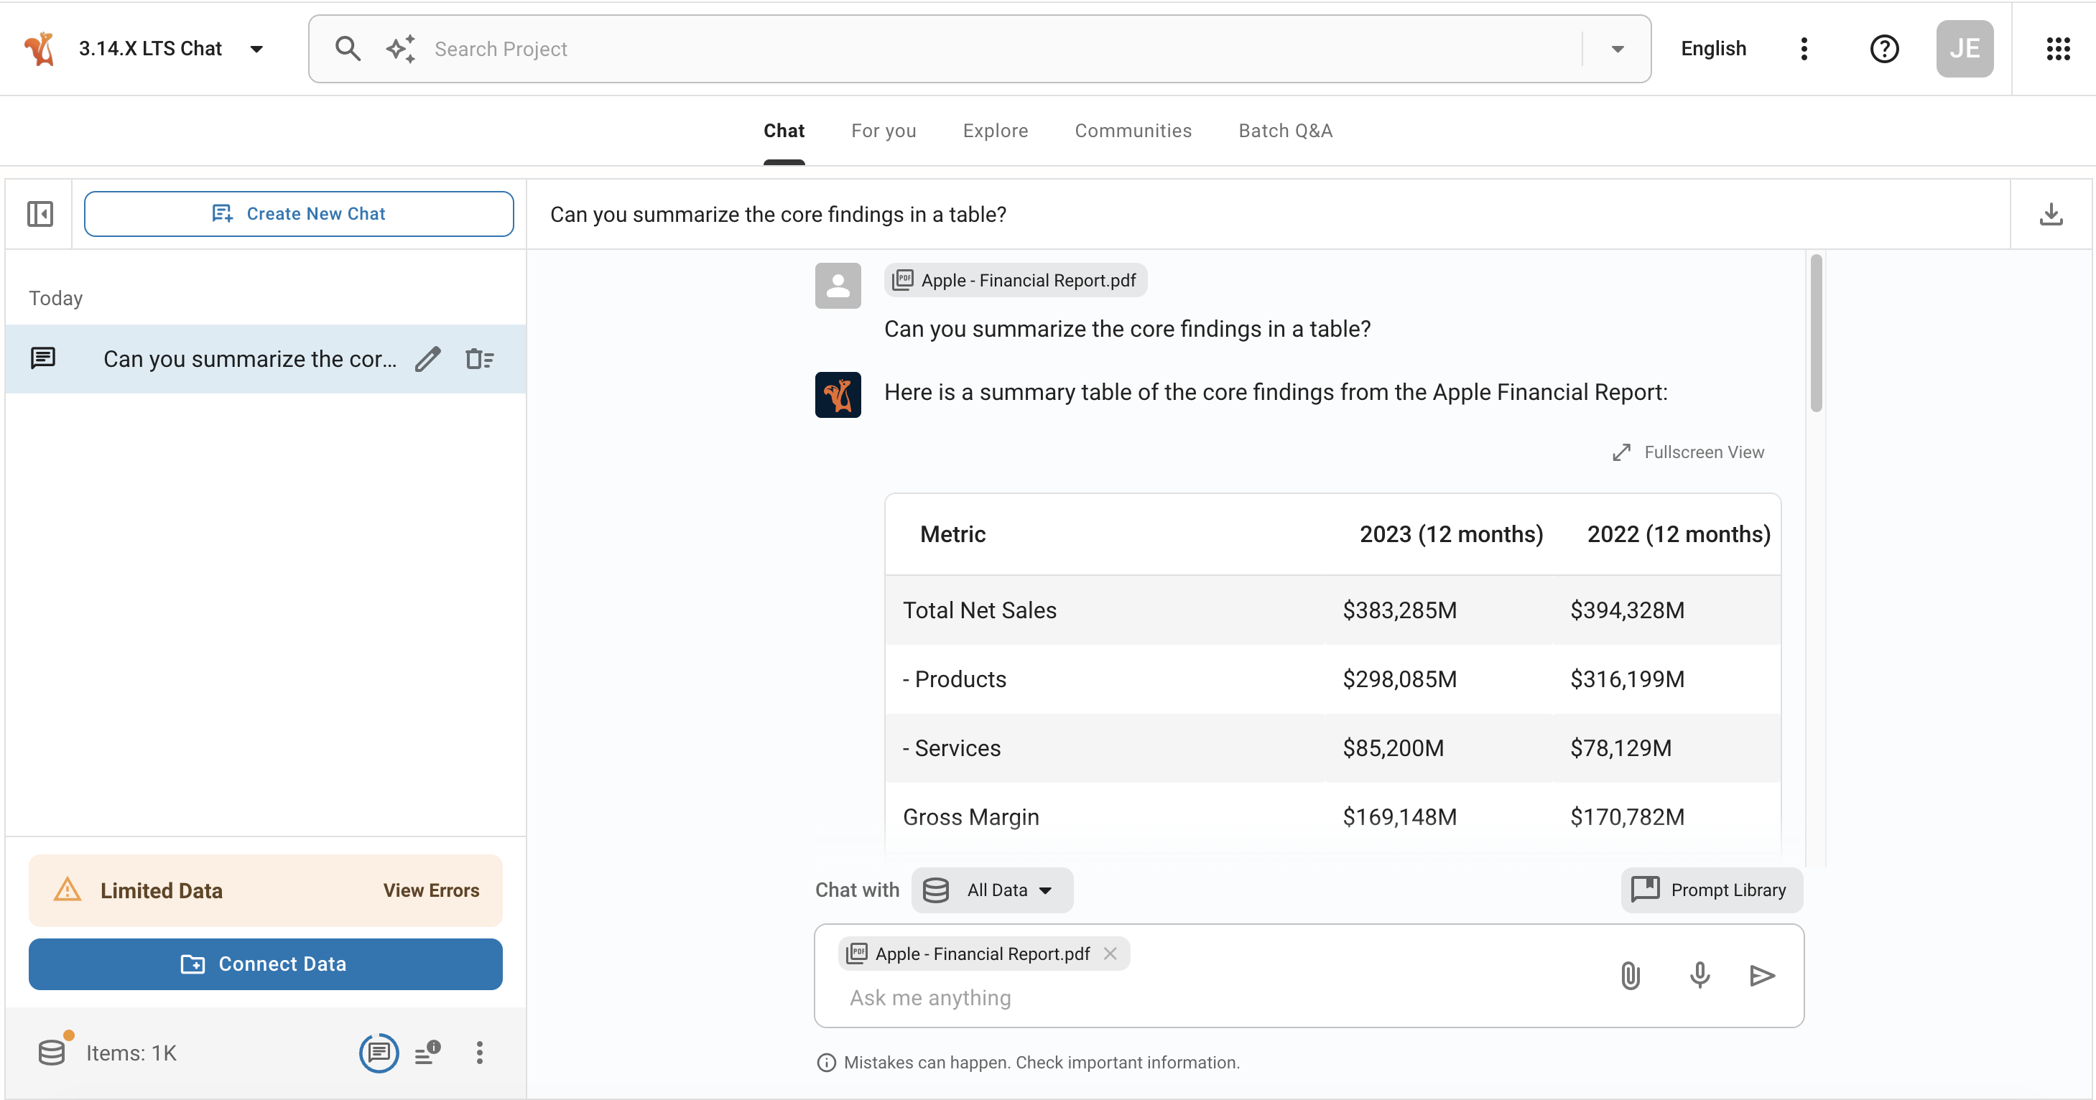This screenshot has width=2096, height=1100.
Task: Expand the 3.14.X LTS Chat project dropdown
Action: tap(256, 49)
